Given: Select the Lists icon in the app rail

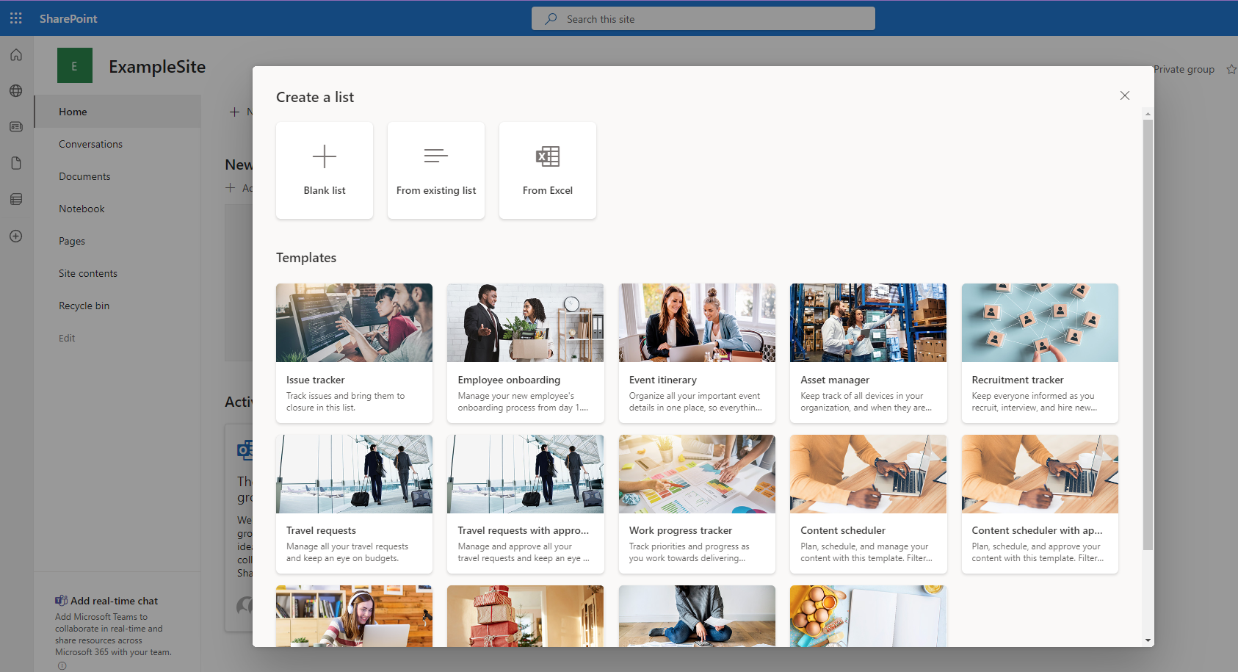Looking at the screenshot, I should (x=15, y=198).
